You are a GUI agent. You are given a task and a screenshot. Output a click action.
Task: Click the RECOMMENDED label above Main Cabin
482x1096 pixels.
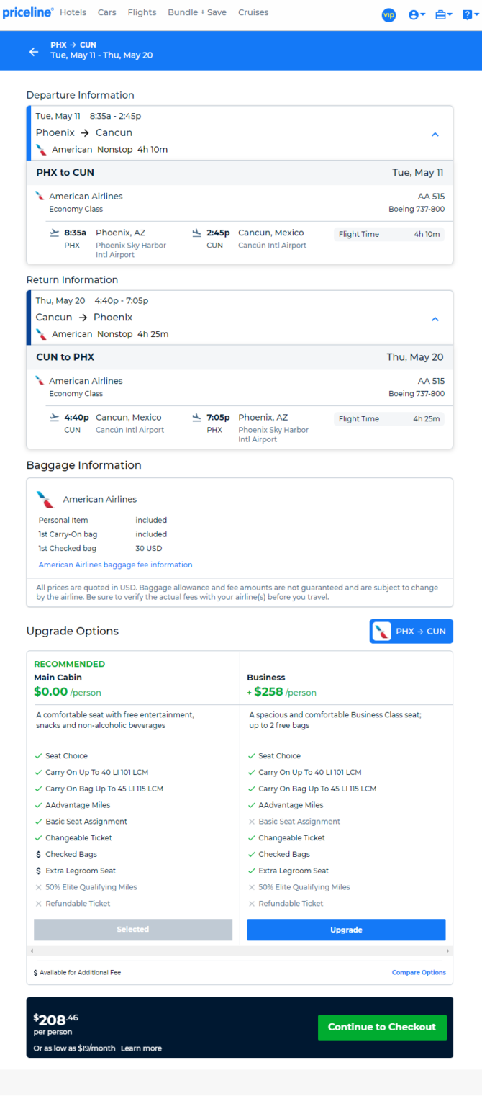[70, 664]
